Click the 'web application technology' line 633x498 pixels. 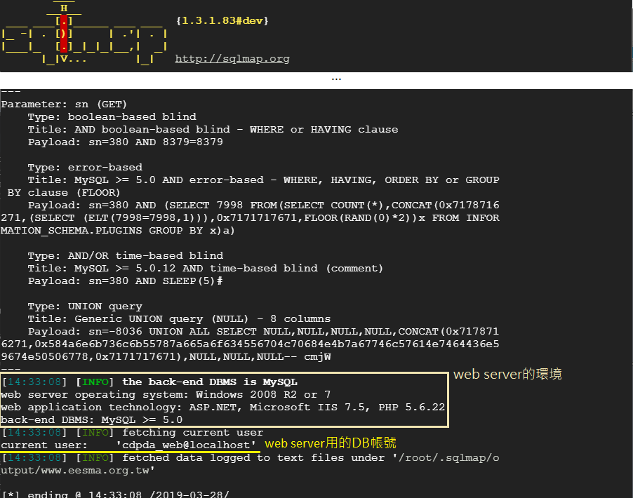coord(223,407)
